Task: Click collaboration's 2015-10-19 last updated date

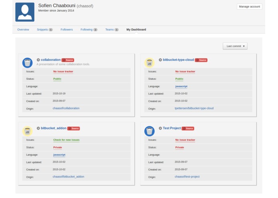Action: point(59,93)
